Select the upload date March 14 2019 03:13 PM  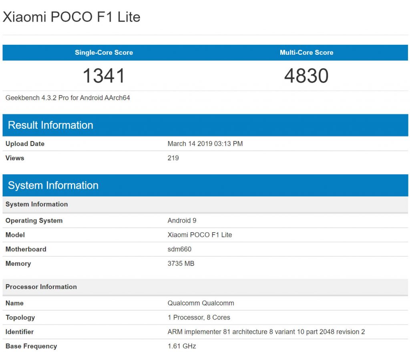click(205, 144)
